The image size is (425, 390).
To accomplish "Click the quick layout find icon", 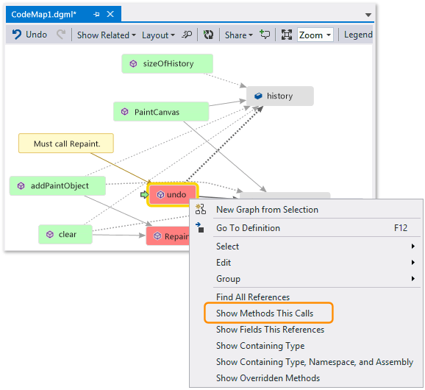I will click(187, 35).
